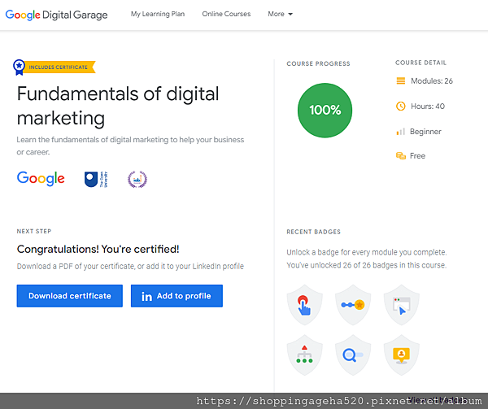Click the 'unlocked 26 of 26 badges' text
Viewport: 488px width, 409px height.
[x=367, y=265]
